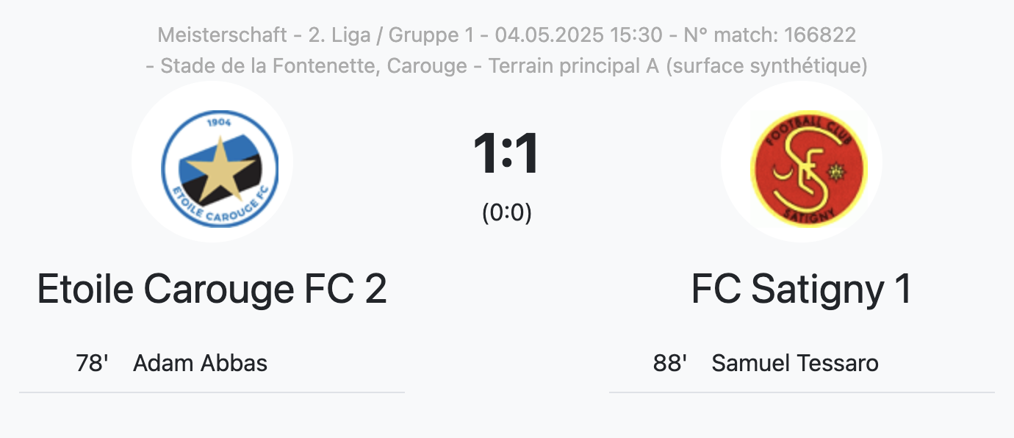The image size is (1014, 438).
Task: Open the Etoile Carouge FC 2 team page
Action: tap(212, 290)
